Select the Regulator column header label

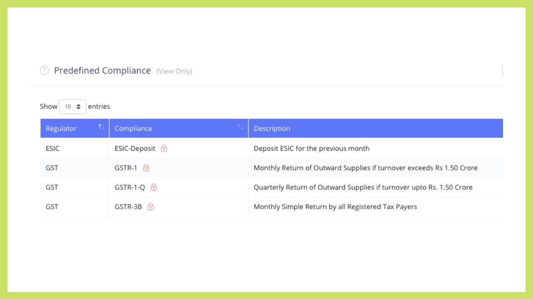(x=61, y=129)
